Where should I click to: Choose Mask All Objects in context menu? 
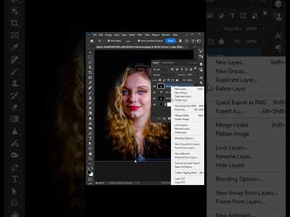point(183,167)
